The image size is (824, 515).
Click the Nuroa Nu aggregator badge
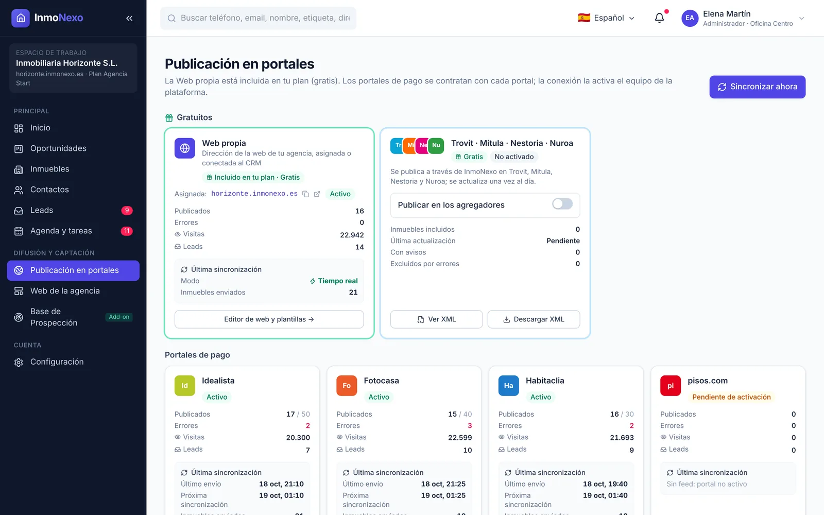436,145
